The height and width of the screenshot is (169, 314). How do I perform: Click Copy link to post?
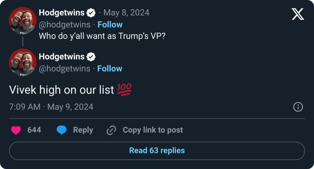point(153,130)
